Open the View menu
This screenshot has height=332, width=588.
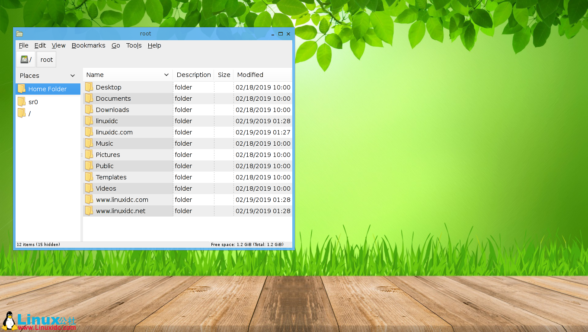[x=59, y=45]
